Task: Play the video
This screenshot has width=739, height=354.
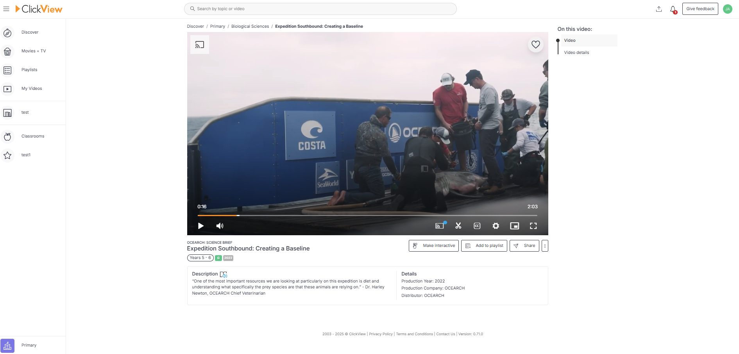Action: coord(201,226)
